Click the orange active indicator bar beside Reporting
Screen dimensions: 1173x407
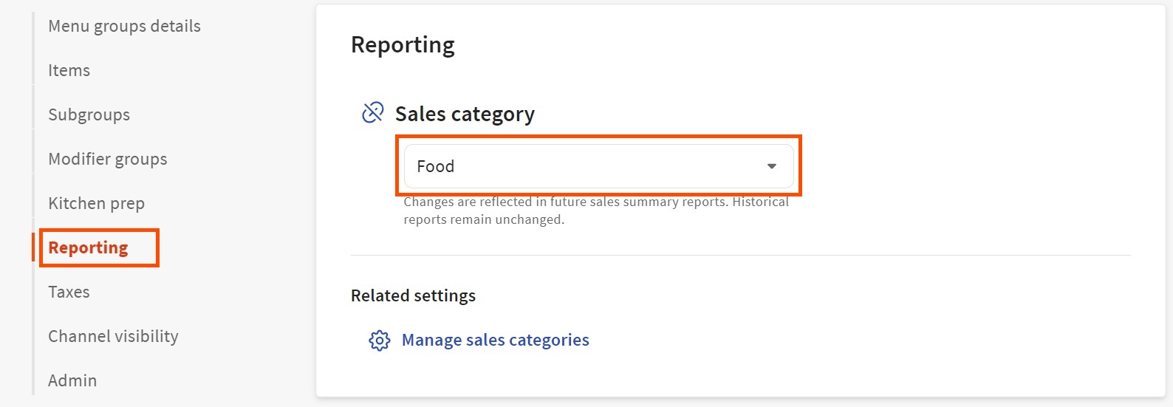(33, 247)
